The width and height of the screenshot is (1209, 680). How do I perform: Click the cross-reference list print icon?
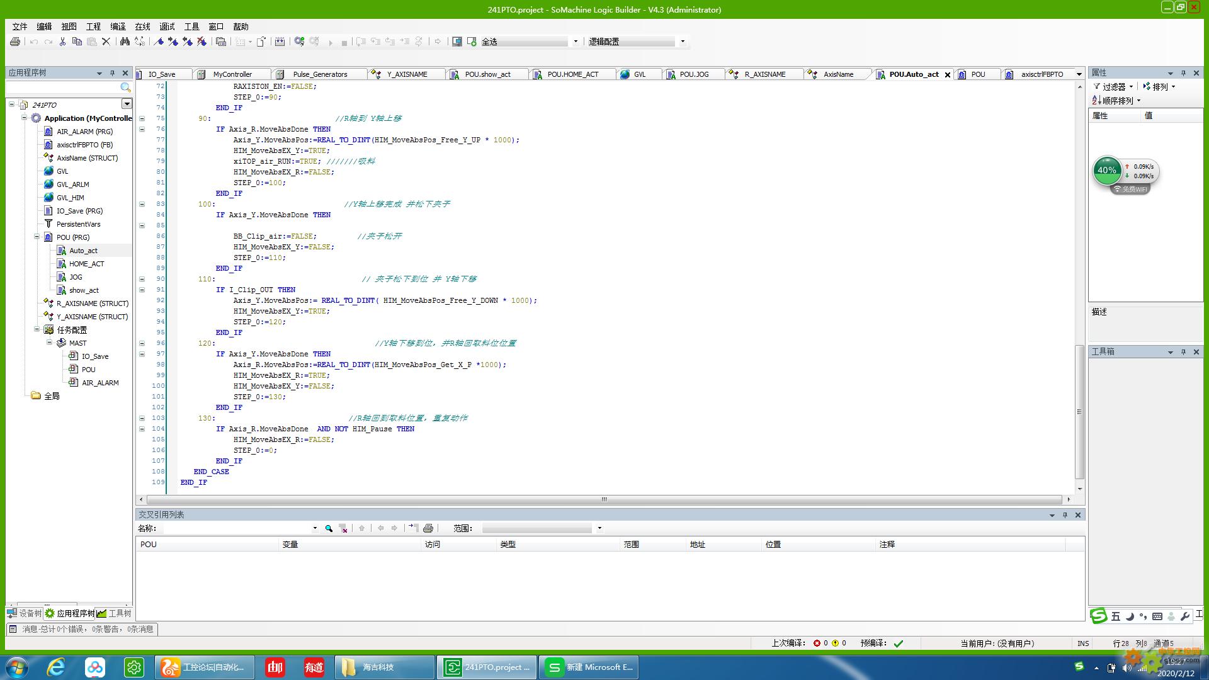click(x=428, y=528)
